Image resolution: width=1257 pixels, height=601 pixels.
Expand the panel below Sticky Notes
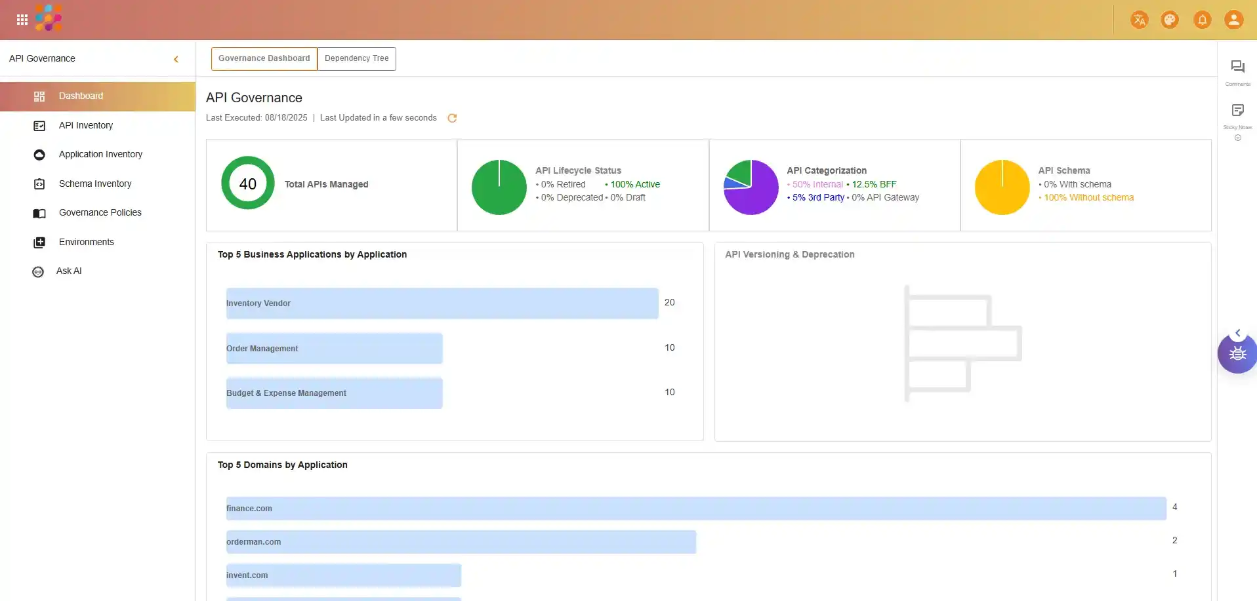click(x=1237, y=138)
